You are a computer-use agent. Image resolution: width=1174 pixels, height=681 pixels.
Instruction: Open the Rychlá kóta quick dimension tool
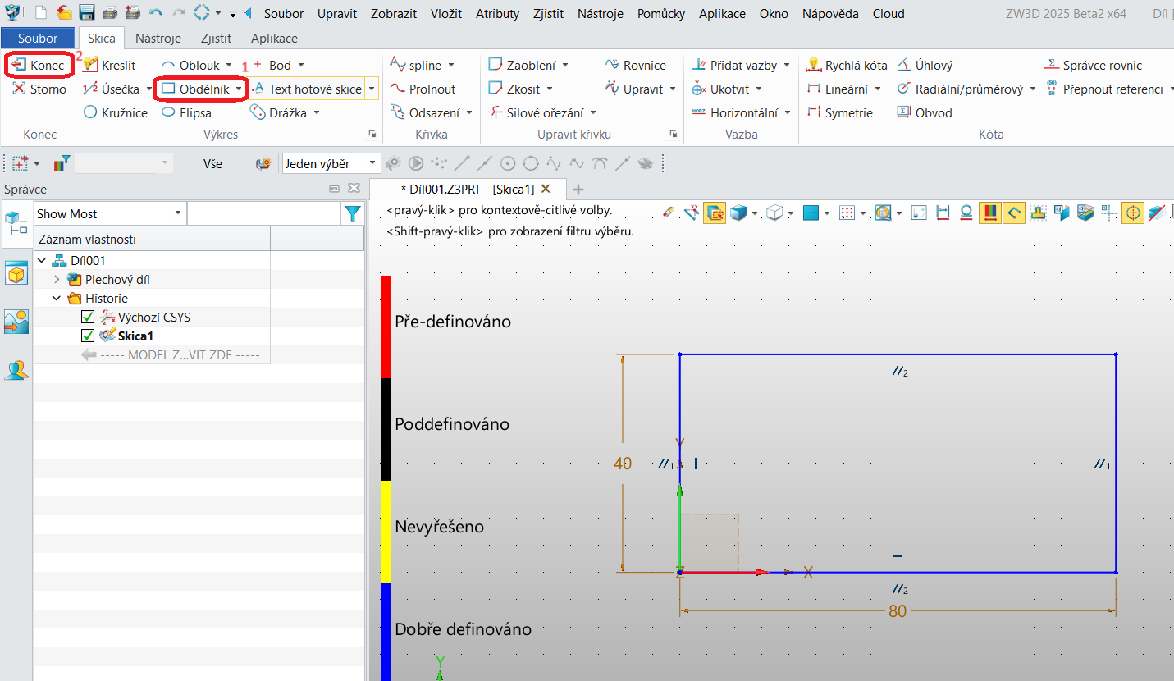coord(847,65)
